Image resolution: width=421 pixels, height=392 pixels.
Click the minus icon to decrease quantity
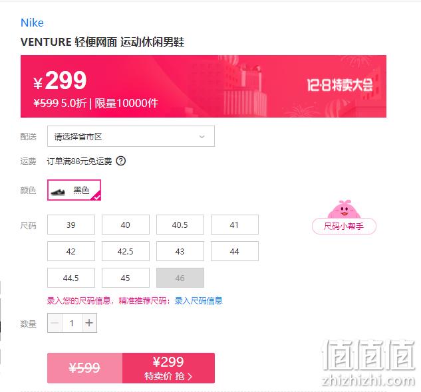(x=55, y=323)
